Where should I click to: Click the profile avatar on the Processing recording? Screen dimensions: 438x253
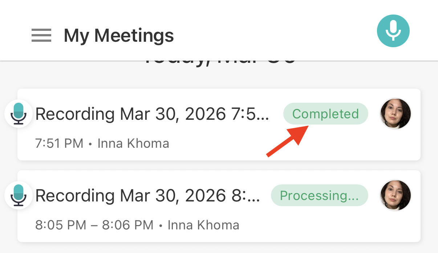(x=395, y=195)
